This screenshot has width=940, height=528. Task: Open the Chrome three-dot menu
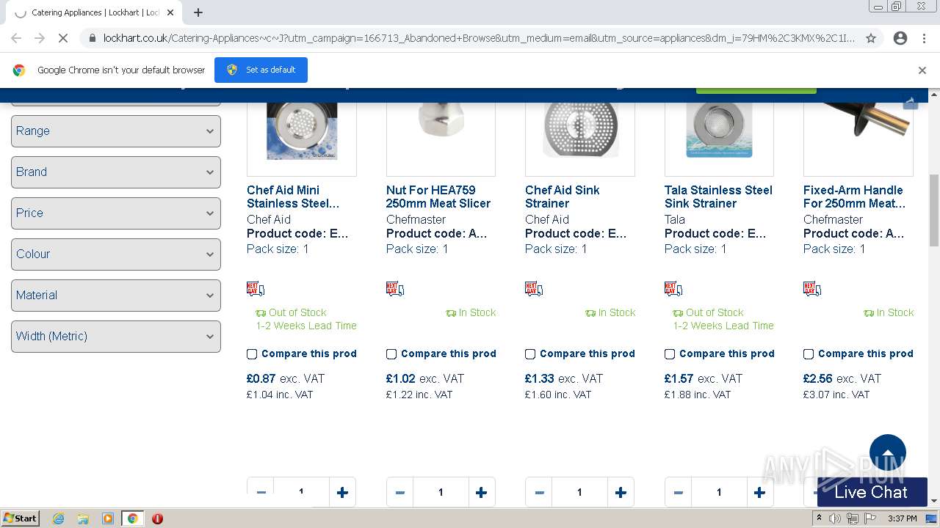[924, 38]
